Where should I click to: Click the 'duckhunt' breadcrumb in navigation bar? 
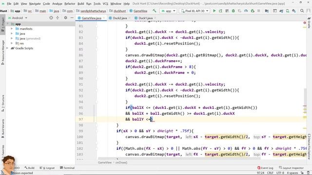117,11
